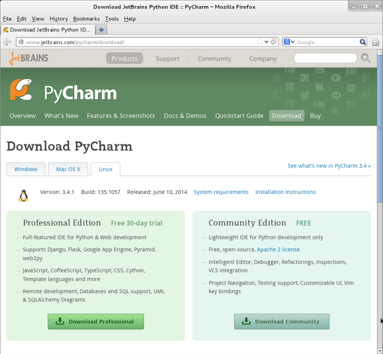Viewport: 383px width, 354px height.
Task: Open Docs & Demos page
Action: [x=185, y=116]
